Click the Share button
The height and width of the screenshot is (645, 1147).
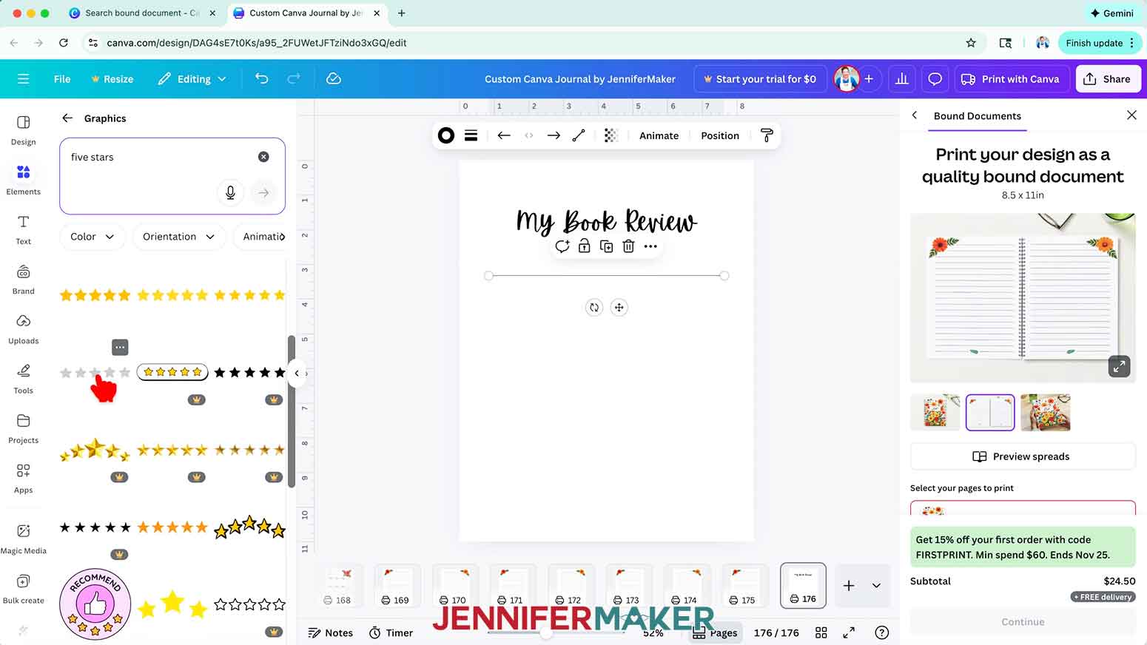[x=1107, y=78]
